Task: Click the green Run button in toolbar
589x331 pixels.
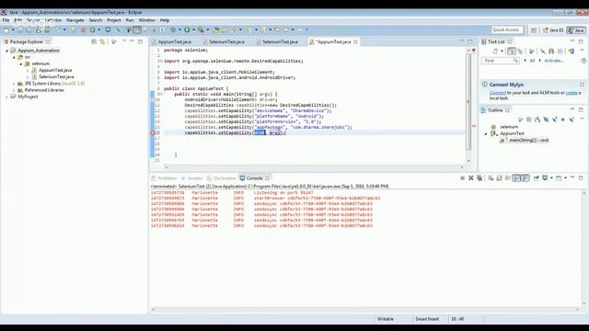Action: tap(187, 29)
